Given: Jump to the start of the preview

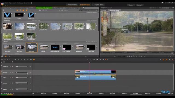Looking at the screenshot, I should tap(127, 56).
